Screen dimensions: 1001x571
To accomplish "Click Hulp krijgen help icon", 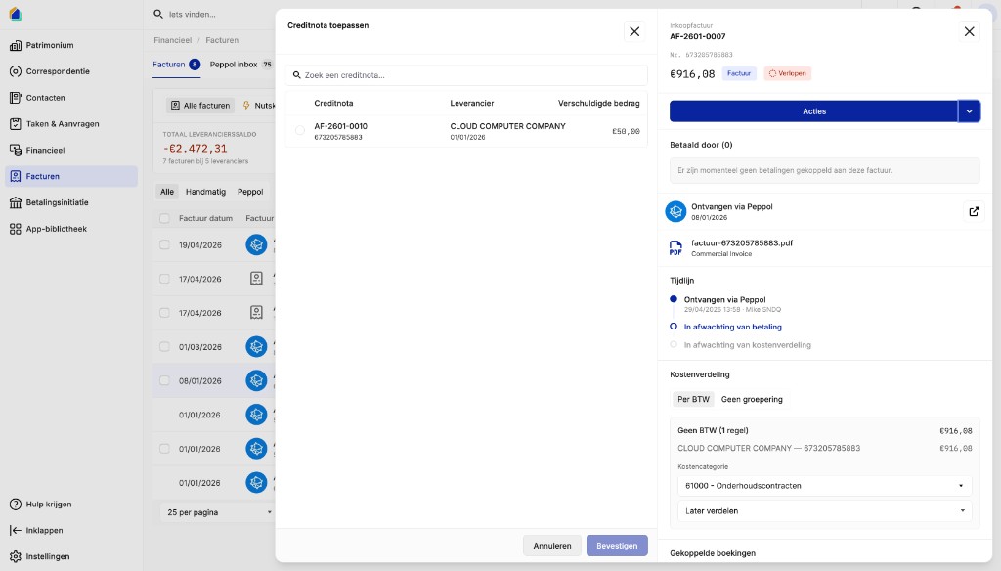I will 16,504.
